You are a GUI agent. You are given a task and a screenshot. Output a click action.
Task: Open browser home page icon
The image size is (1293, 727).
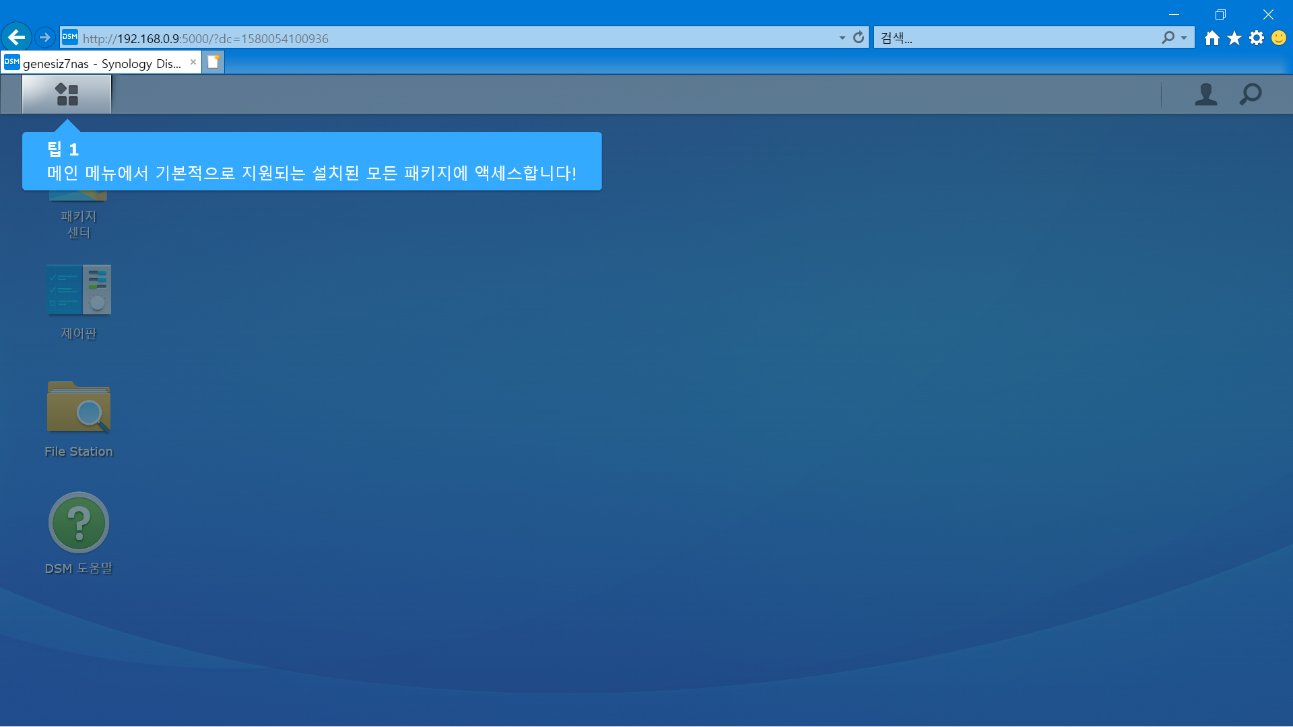pyautogui.click(x=1212, y=38)
